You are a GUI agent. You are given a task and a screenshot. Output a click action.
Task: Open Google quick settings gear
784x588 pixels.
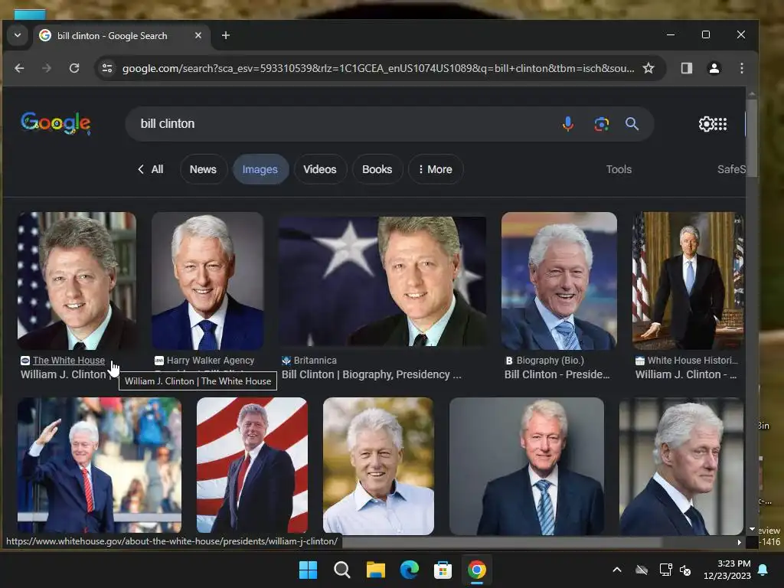(x=705, y=123)
